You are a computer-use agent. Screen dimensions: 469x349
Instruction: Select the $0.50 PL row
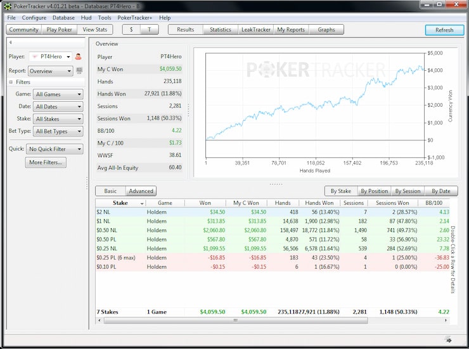[x=273, y=240]
